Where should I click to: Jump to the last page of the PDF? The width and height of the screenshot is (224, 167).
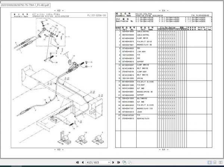[118, 162]
